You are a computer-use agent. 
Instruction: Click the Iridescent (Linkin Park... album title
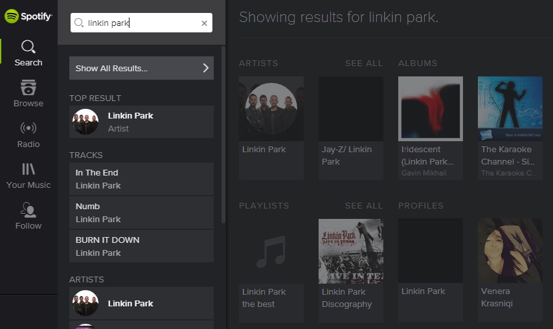coord(427,155)
